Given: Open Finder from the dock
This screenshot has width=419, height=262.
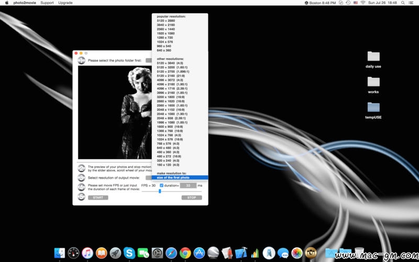Looking at the screenshot, I should click(60, 253).
